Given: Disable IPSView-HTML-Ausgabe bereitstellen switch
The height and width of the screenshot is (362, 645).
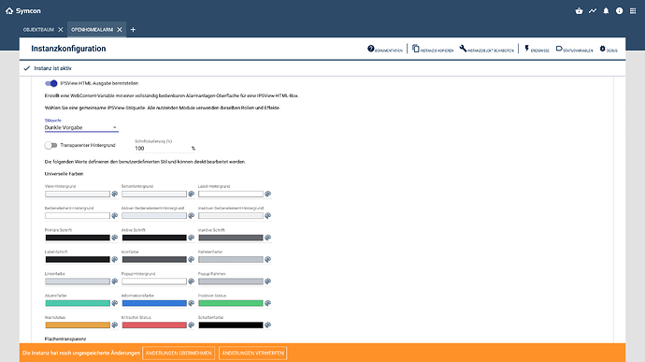Looking at the screenshot, I should tap(51, 83).
